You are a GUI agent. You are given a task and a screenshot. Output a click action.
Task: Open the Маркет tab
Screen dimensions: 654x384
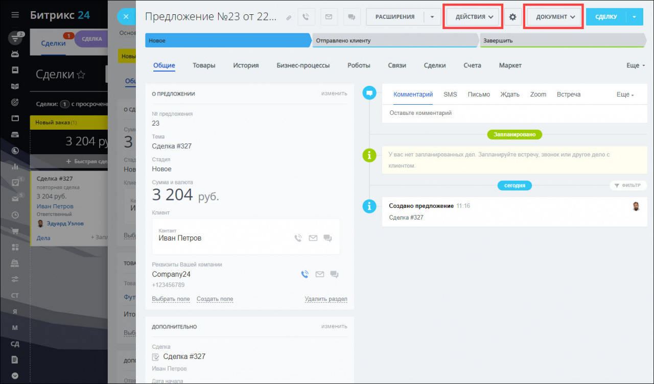pyautogui.click(x=510, y=65)
